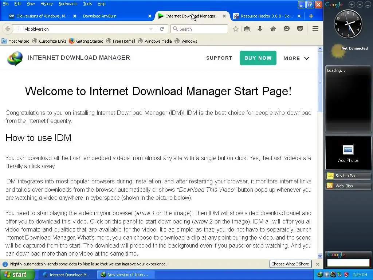The height and width of the screenshot is (280, 373).
Task: Open the Windows bookmark
Action: point(186,41)
